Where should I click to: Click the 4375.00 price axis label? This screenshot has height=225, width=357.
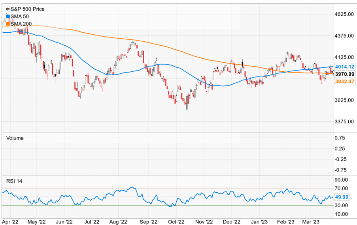344,36
